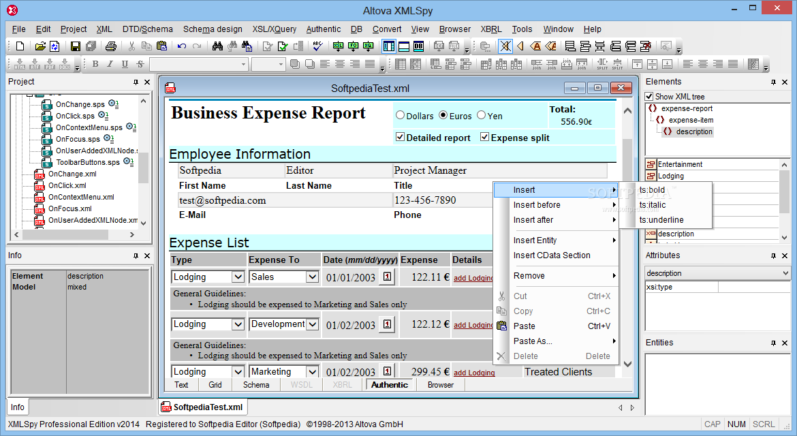797x436 pixels.
Task: Click the Validate XML green checkmark icon
Action: point(283,46)
